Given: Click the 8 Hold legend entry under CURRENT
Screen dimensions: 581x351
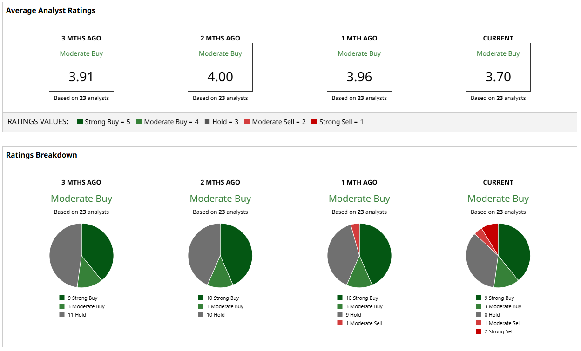Looking at the screenshot, I should [488, 315].
